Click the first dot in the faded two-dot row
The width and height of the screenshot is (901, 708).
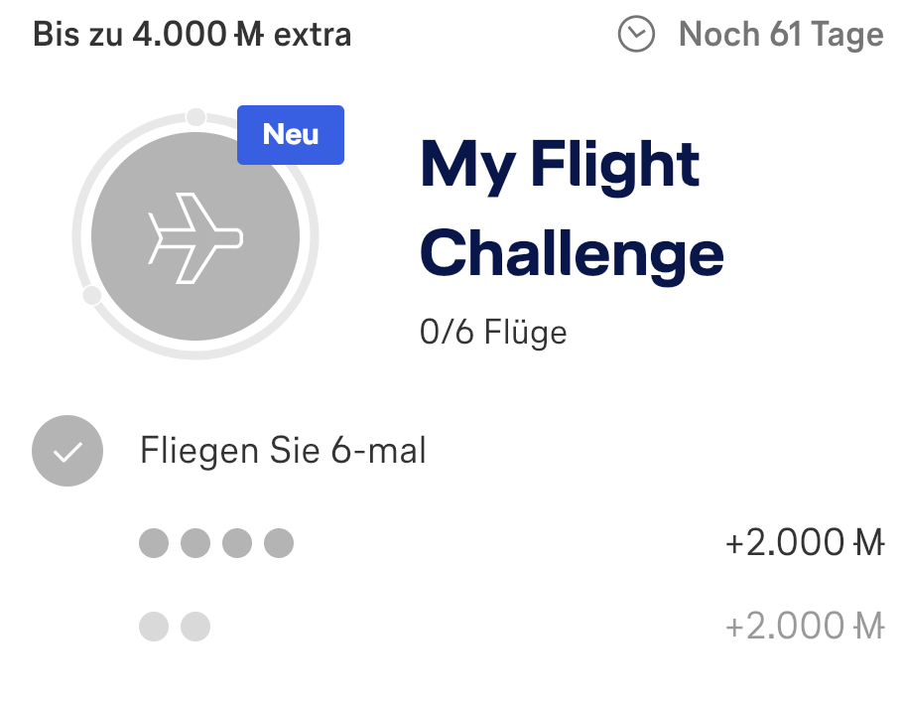154,627
